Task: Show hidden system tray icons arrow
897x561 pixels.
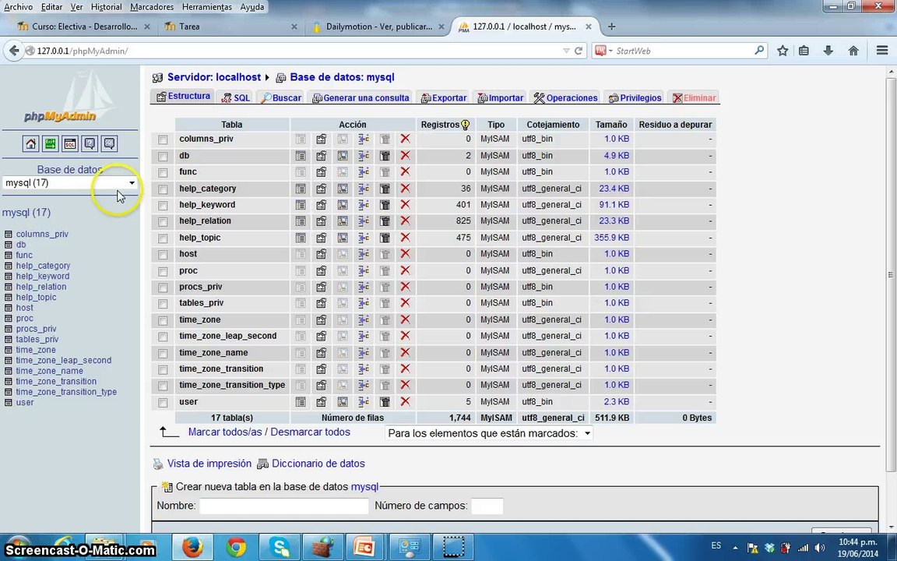Action: [x=735, y=548]
